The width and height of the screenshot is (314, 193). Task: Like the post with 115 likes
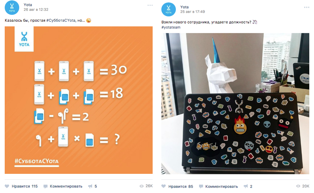click(x=21, y=186)
